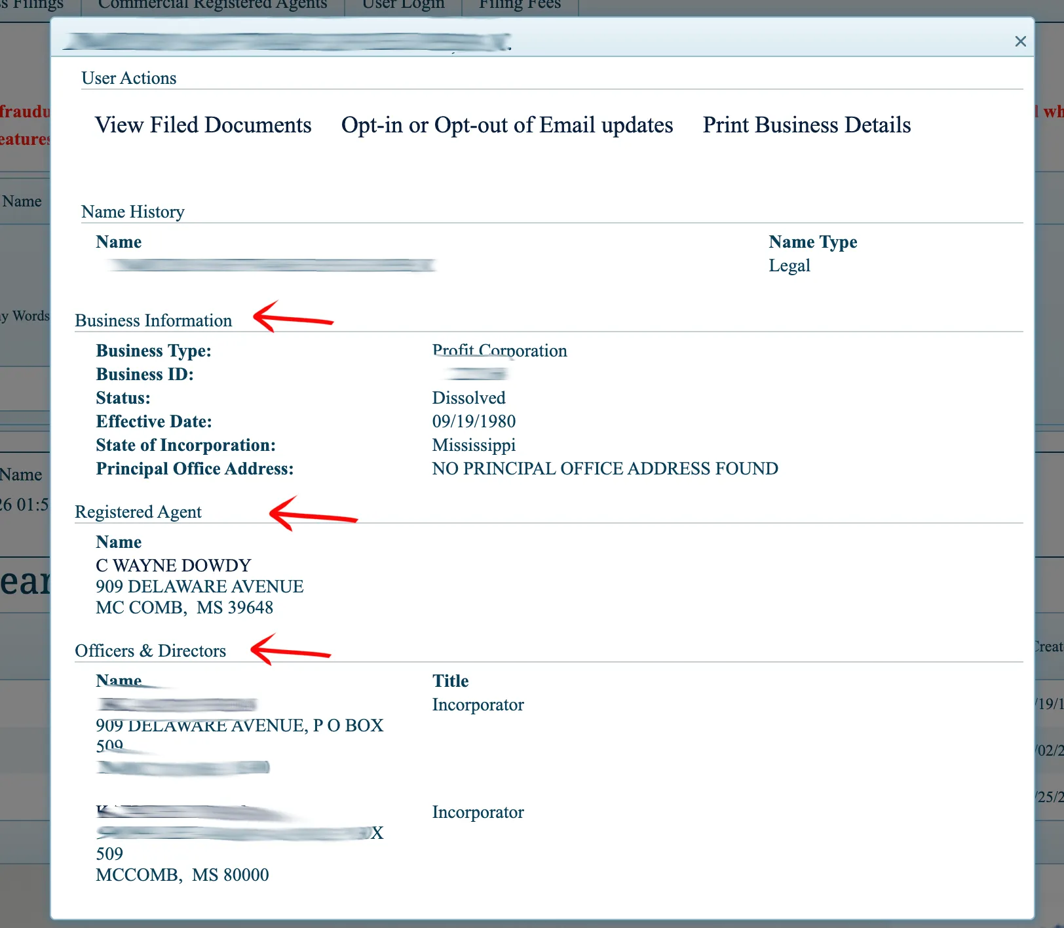Image resolution: width=1064 pixels, height=928 pixels.
Task: Click Print Business Details
Action: coord(807,125)
